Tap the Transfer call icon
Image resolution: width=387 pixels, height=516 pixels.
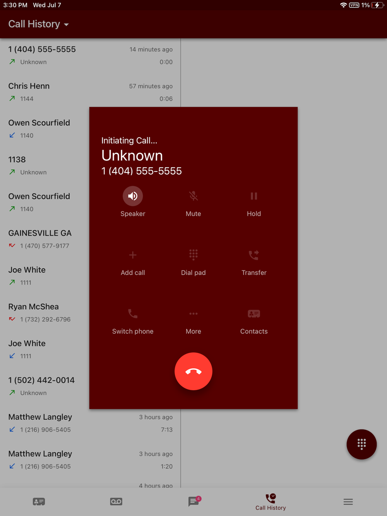pyautogui.click(x=254, y=255)
